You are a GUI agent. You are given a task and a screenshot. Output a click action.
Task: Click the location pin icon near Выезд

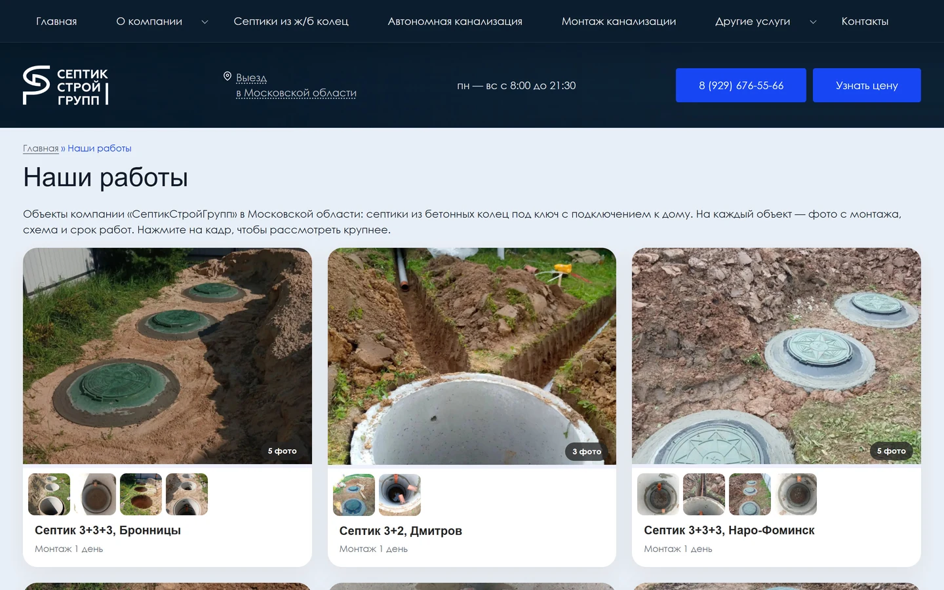tap(227, 77)
